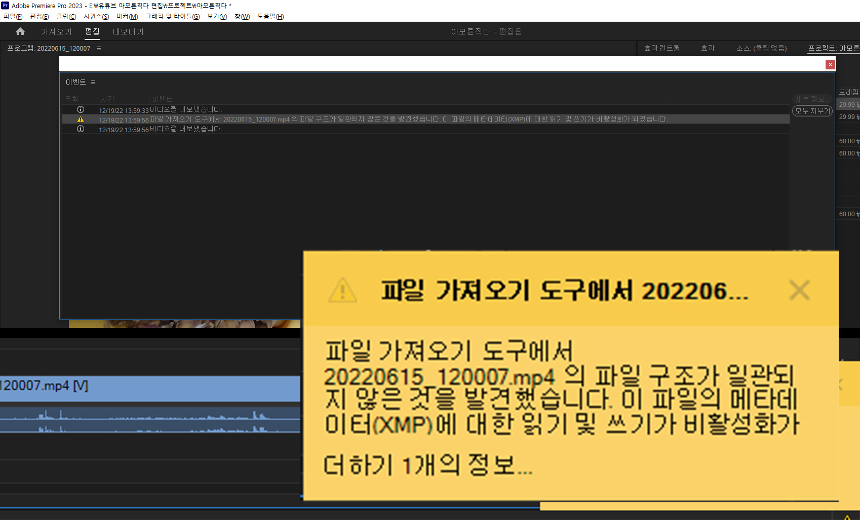Open the 프로젝트 panel tab
860x520 pixels.
pyautogui.click(x=834, y=48)
